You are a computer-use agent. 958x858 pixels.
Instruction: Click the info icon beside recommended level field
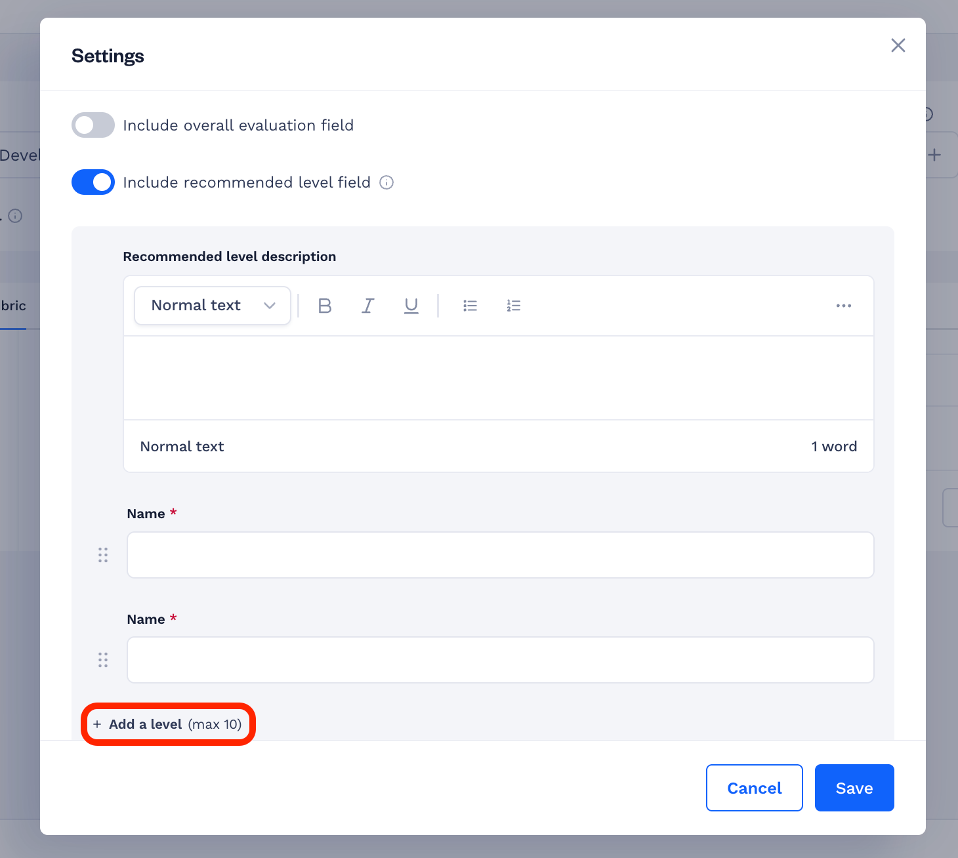click(387, 182)
